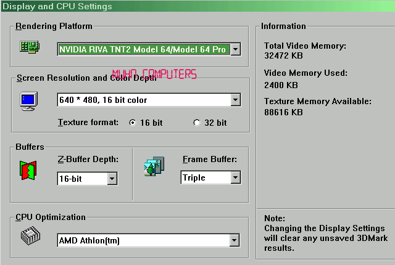Click the Information group label
Viewport: 395px width, 265px height.
click(x=283, y=26)
